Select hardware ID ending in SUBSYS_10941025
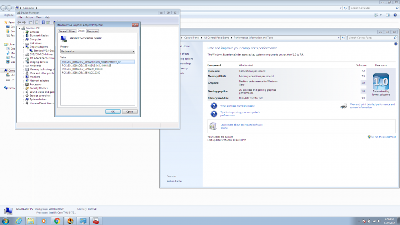This screenshot has width=400, height=225. [x=86, y=66]
